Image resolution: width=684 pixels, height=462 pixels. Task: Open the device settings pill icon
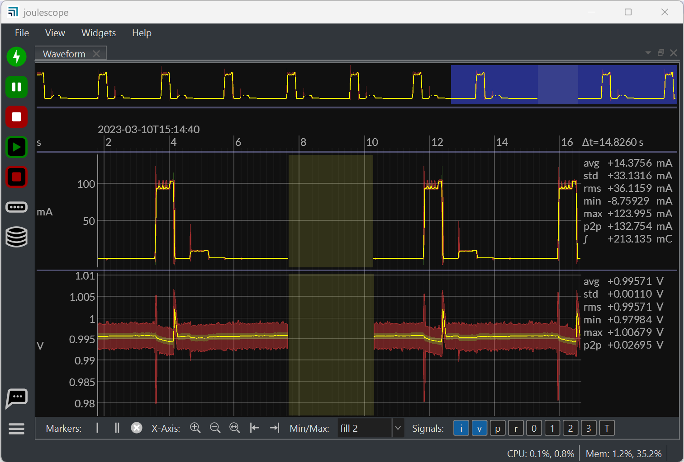(x=16, y=207)
